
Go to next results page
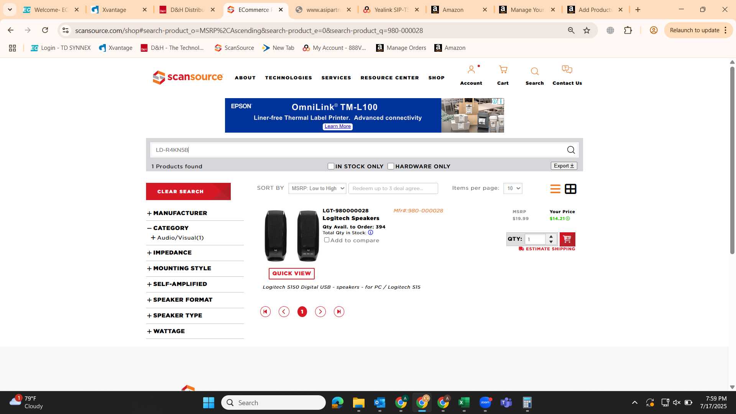click(320, 312)
